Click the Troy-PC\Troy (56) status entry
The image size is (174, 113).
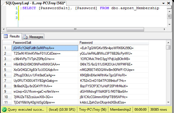point(93,110)
